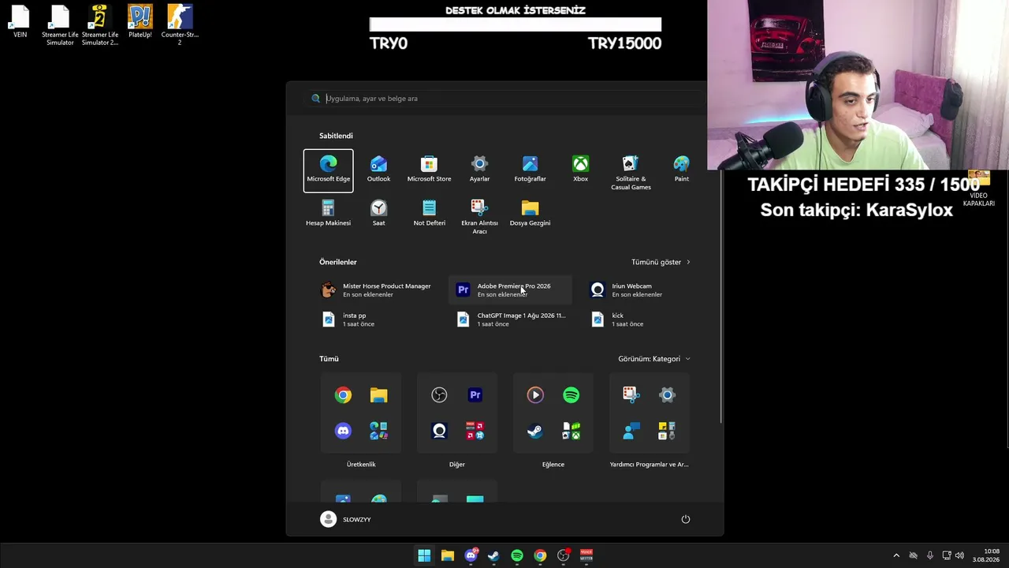Launch Spotify from the Eğlence category
Screen dimensions: 1009x568
point(572,395)
